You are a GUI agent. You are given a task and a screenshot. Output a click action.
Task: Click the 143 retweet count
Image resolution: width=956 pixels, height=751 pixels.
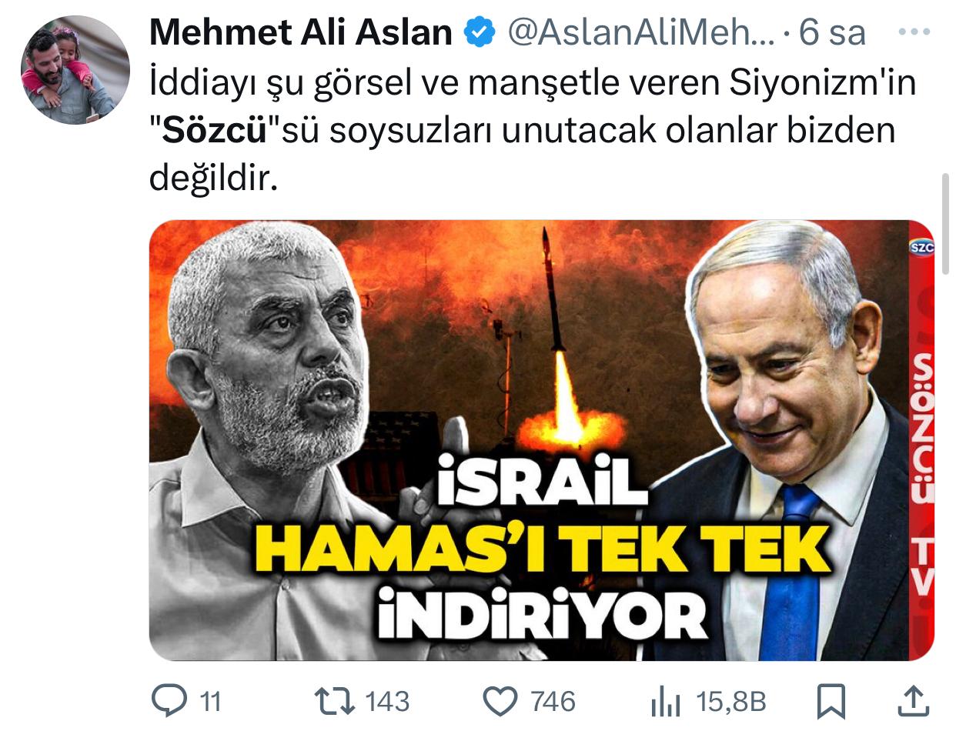click(x=387, y=702)
